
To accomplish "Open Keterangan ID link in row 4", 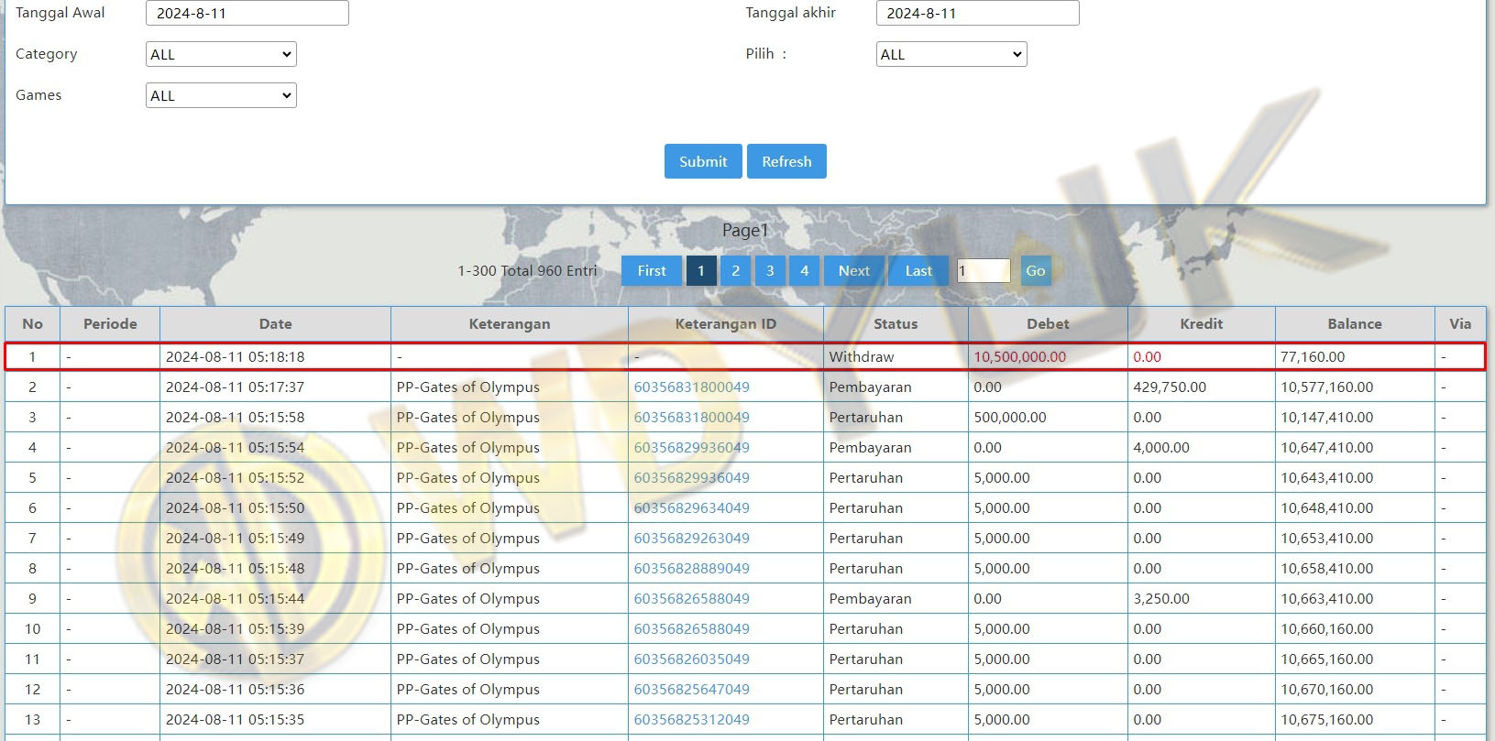I will click(x=691, y=447).
